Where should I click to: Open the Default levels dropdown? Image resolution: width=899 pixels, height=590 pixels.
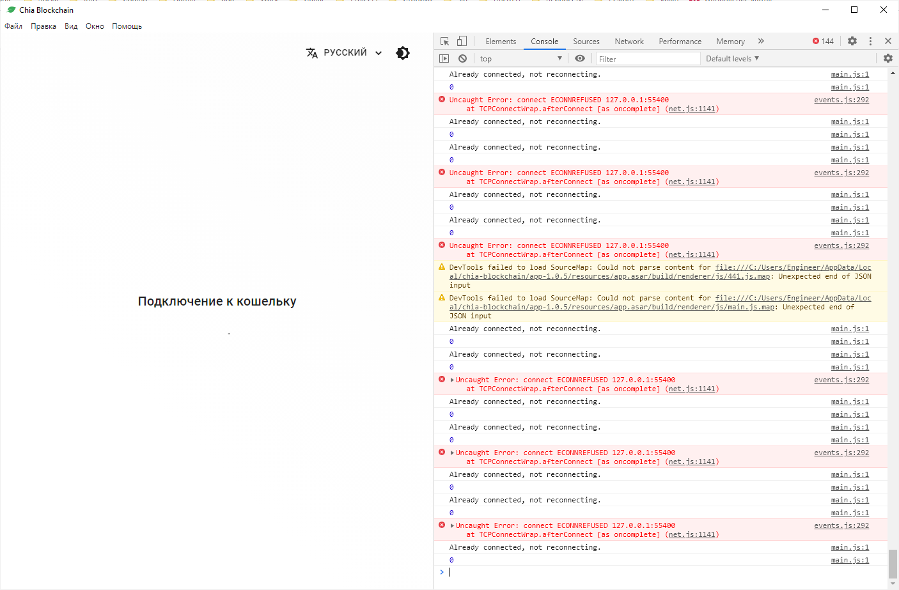(731, 58)
